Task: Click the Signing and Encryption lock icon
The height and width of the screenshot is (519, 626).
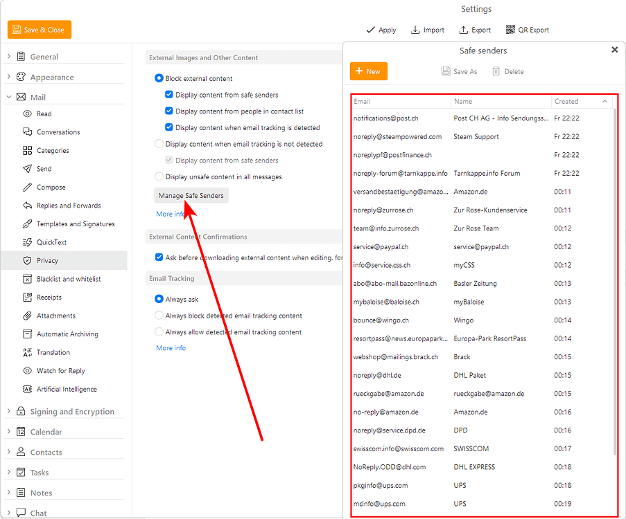Action: coord(21,411)
